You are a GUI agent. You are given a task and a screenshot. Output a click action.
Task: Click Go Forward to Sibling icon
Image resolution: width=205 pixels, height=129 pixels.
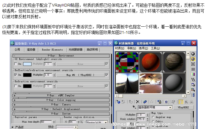191,102
